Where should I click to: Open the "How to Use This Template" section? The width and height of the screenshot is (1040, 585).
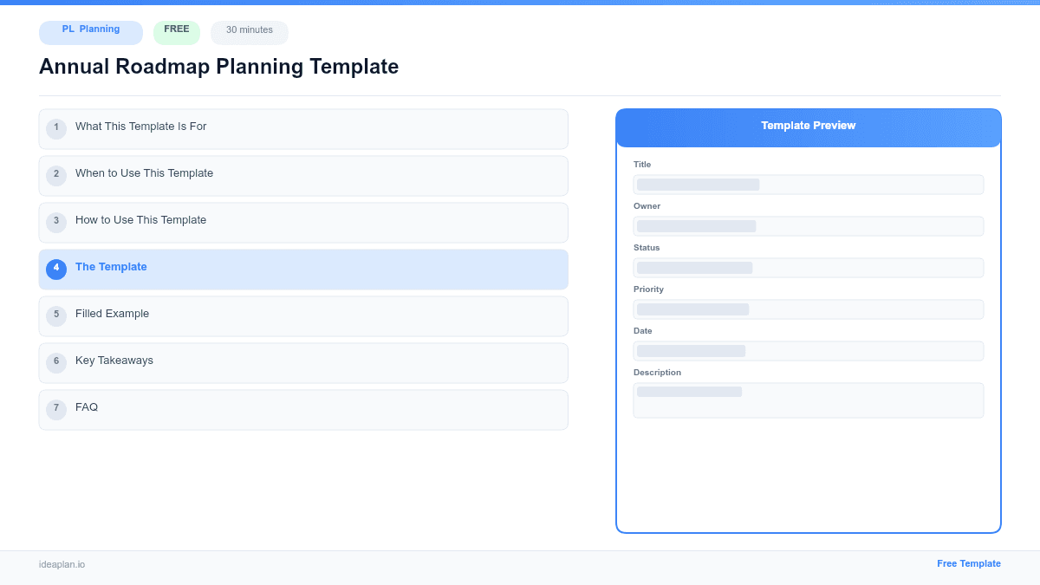303,222
